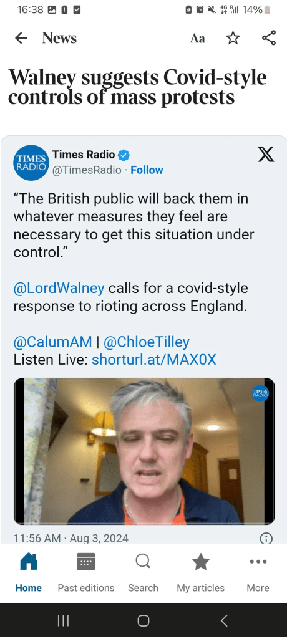Expand the More menu
The height and width of the screenshot is (639, 287).
tap(258, 572)
